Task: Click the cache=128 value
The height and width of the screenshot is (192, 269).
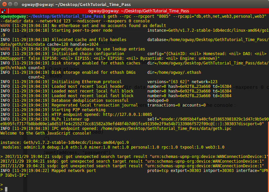Action: (x=57, y=44)
